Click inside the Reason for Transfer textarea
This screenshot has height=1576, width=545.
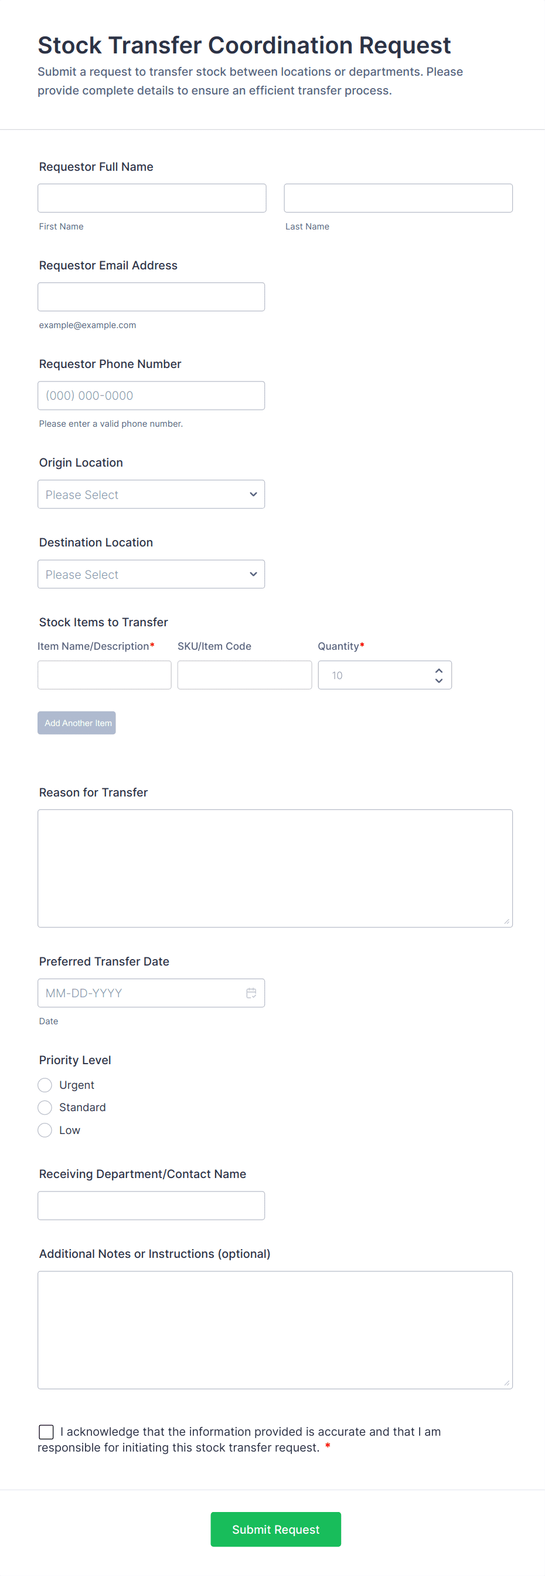275,868
